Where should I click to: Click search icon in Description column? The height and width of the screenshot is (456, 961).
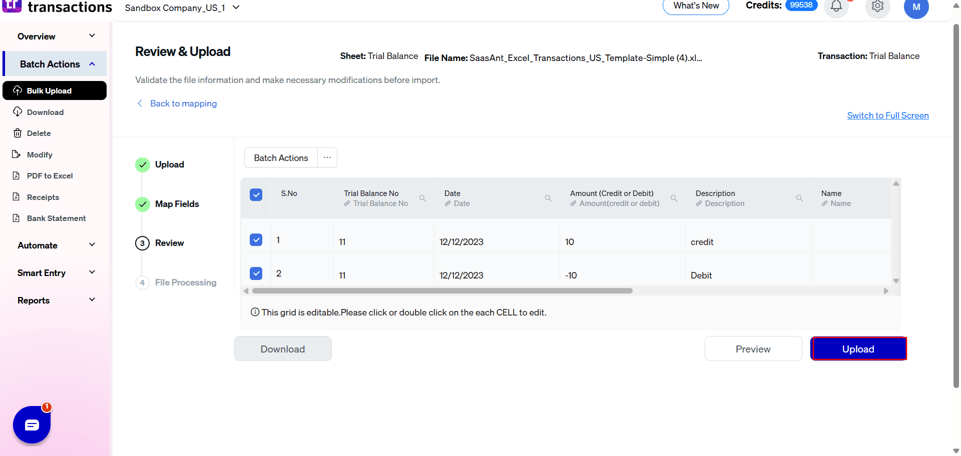point(799,198)
